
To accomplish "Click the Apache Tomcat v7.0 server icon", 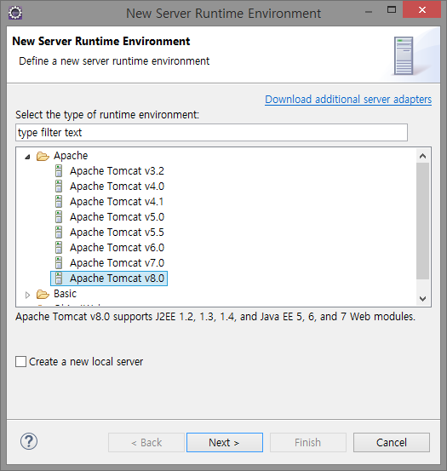I will [x=59, y=263].
